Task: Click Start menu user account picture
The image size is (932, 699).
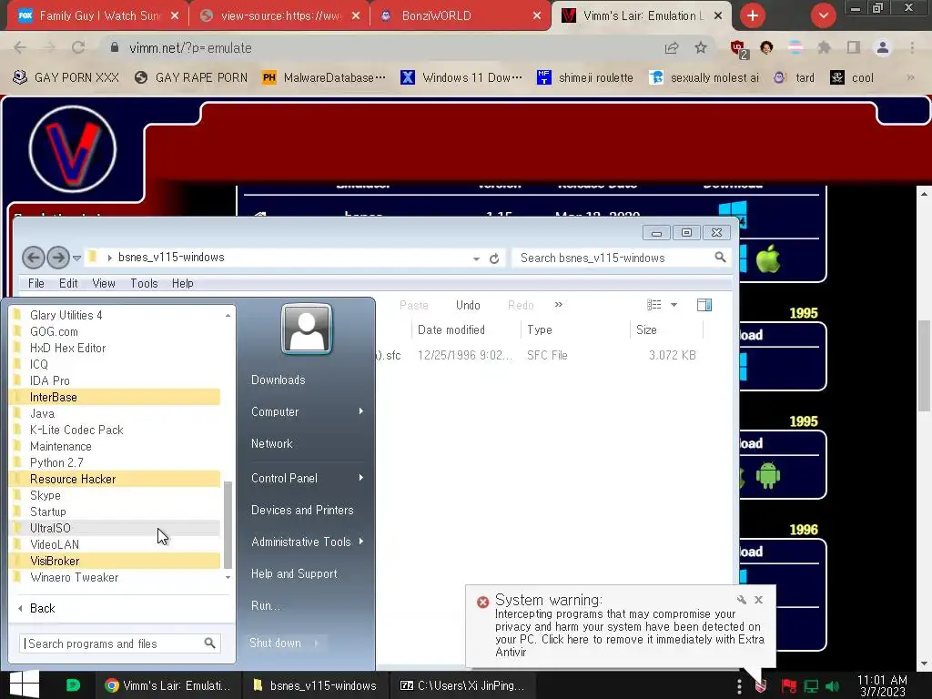Action: 307,329
